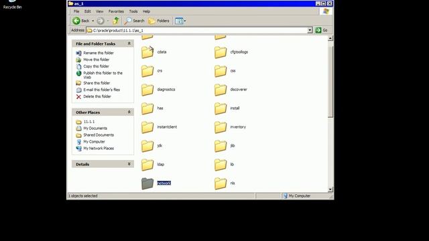Click the Forward arrow toolbar icon

101,21
